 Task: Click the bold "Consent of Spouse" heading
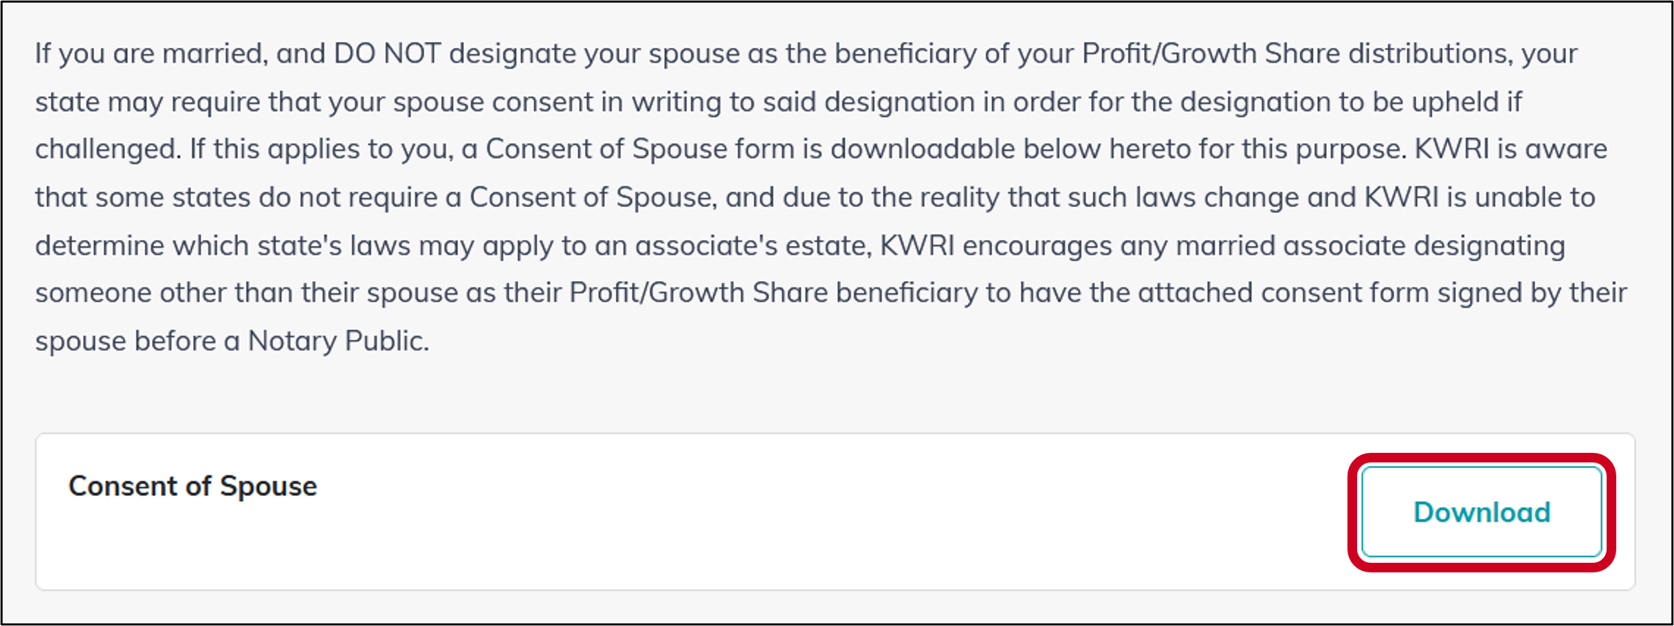[192, 487]
